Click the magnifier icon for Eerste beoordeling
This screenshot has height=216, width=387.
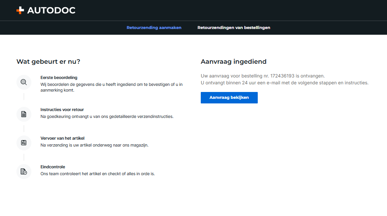(x=24, y=82)
